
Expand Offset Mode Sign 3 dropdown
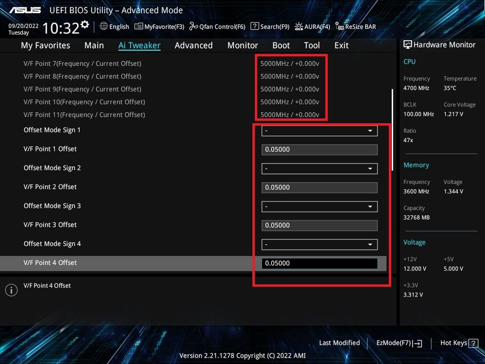click(319, 207)
